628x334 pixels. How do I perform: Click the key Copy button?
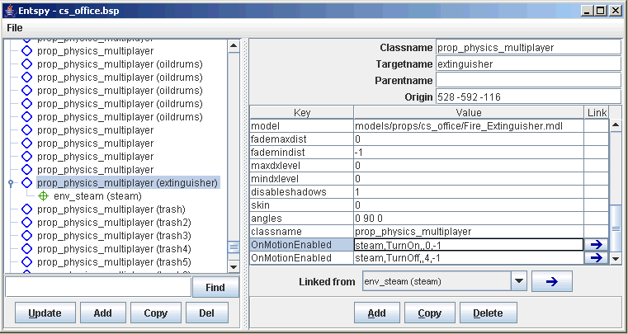click(x=430, y=313)
